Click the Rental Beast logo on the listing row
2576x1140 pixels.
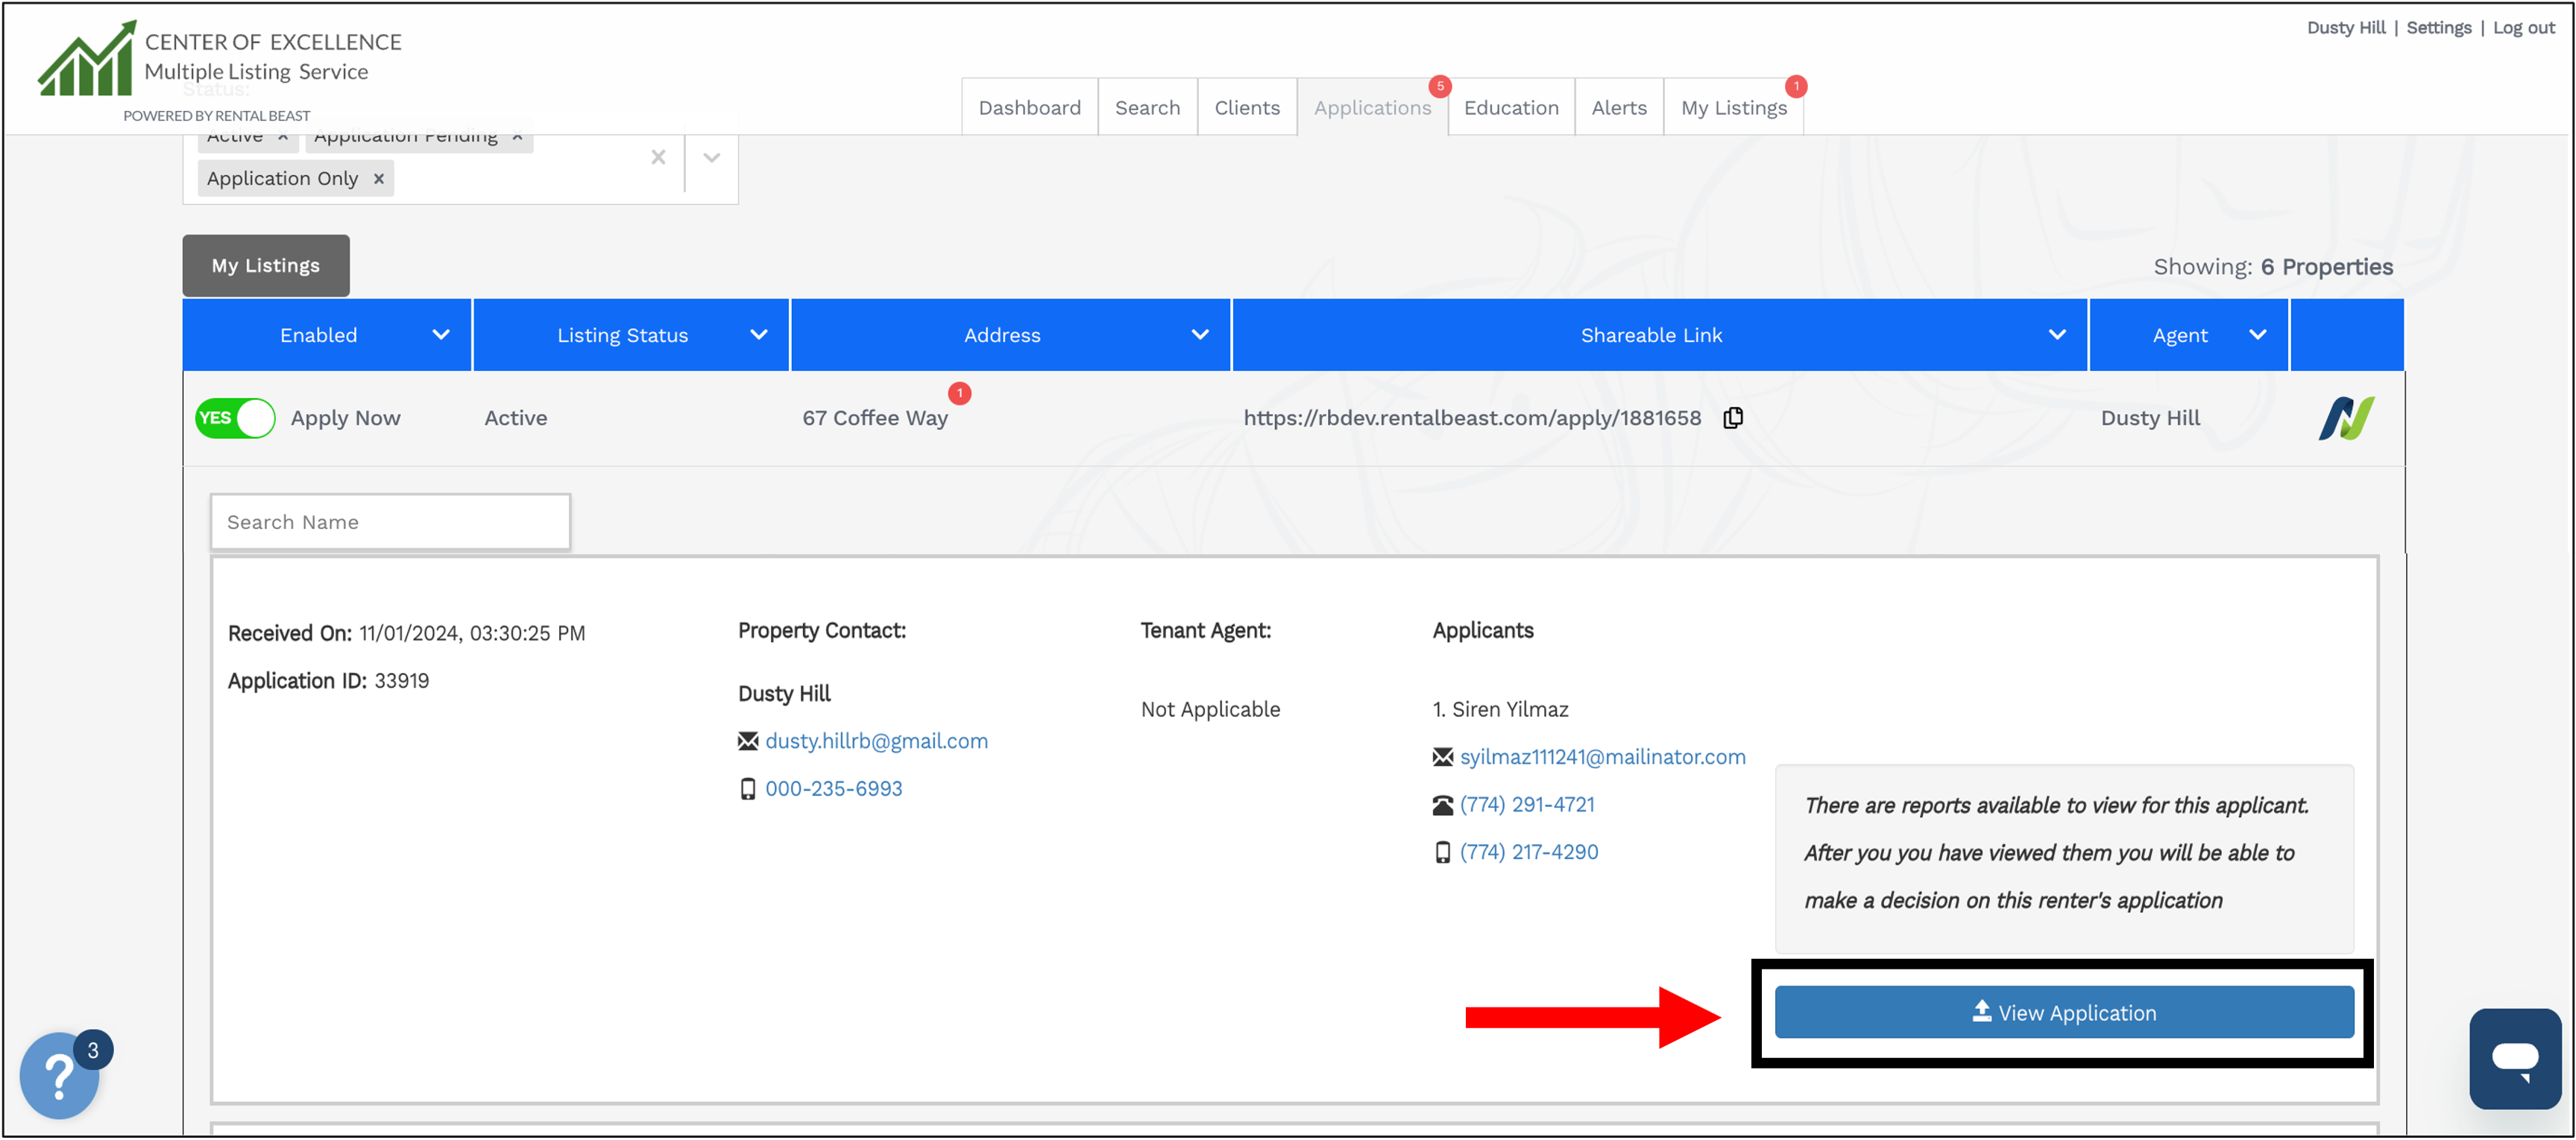coord(2346,418)
